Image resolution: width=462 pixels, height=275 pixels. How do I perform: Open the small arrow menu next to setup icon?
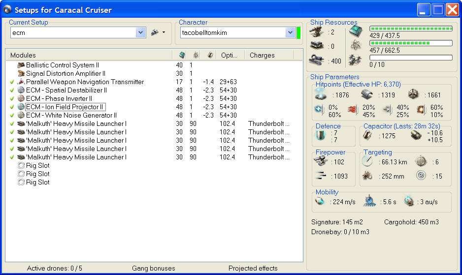[x=164, y=32]
